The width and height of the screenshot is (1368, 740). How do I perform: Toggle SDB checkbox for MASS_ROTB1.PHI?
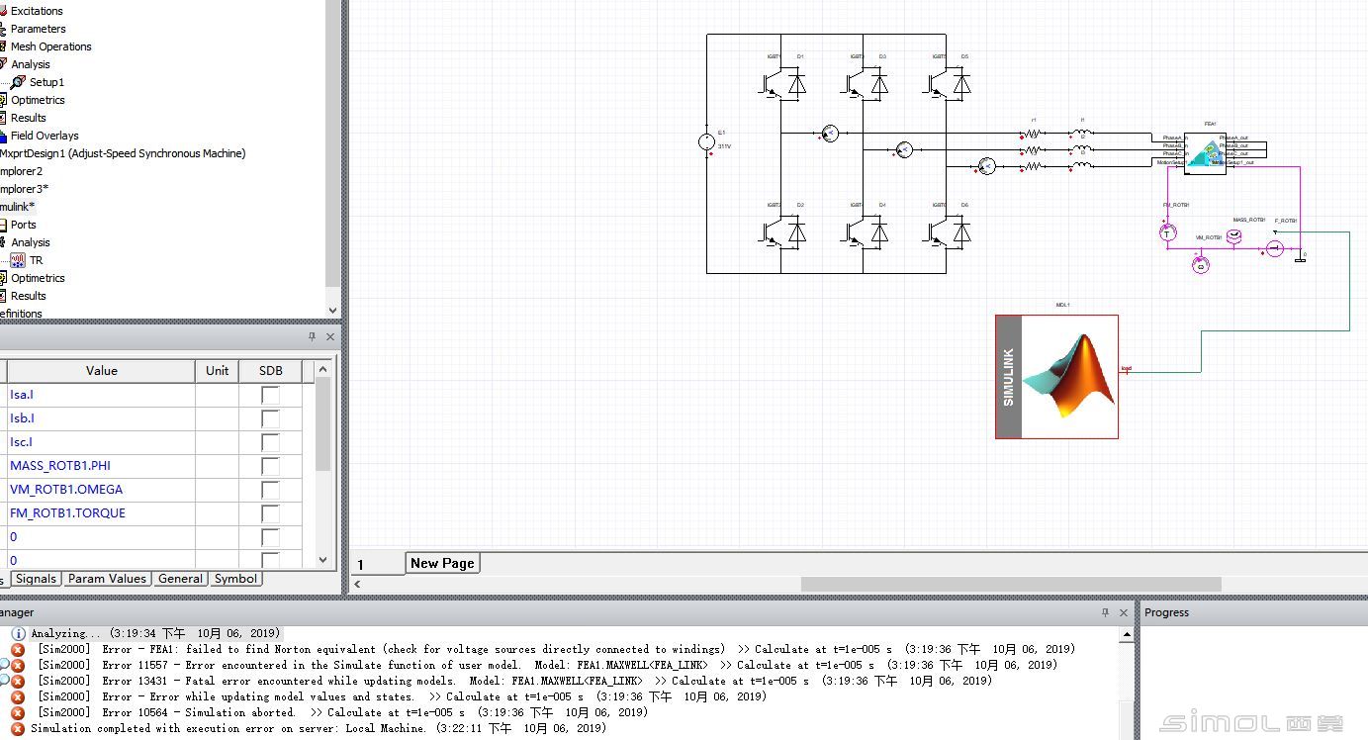(x=270, y=466)
